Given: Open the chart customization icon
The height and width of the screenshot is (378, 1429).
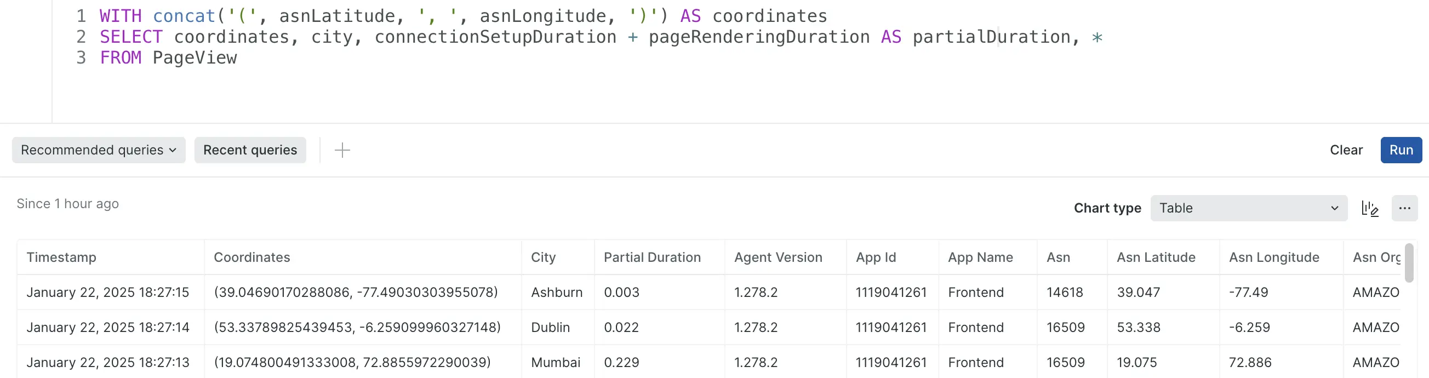Looking at the screenshot, I should coord(1370,208).
